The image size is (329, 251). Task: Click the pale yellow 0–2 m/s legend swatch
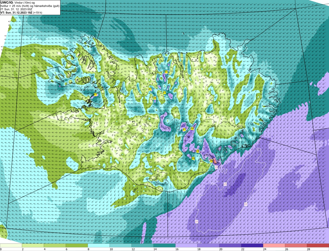coord(11,245)
